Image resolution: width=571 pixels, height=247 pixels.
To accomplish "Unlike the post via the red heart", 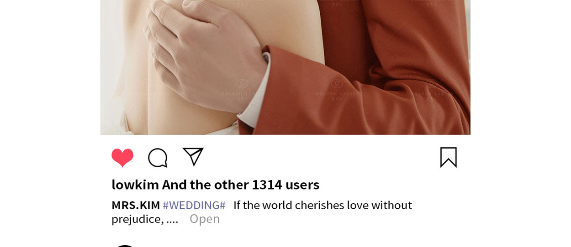I will (x=122, y=158).
